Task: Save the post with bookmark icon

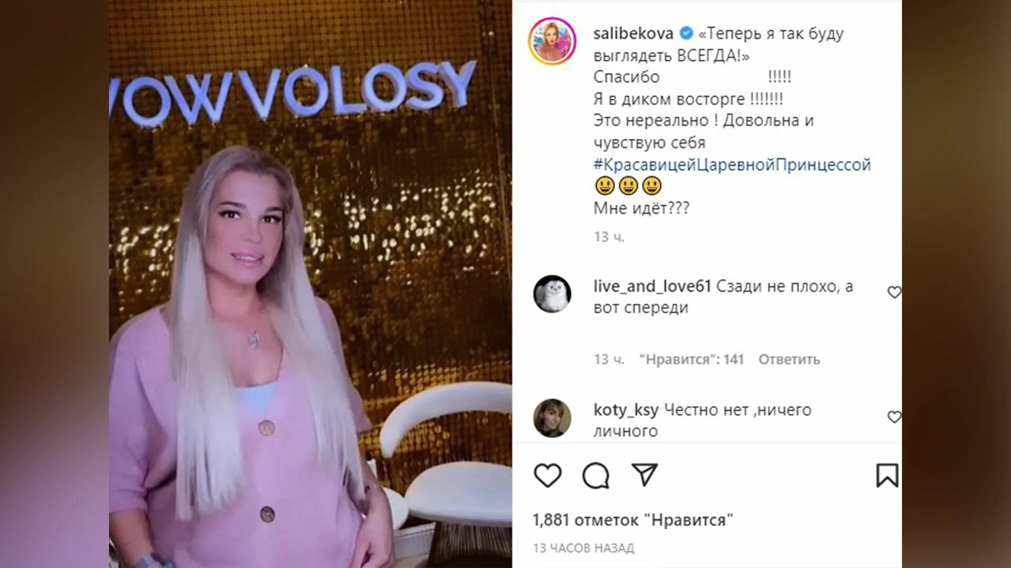Action: pyautogui.click(x=887, y=475)
